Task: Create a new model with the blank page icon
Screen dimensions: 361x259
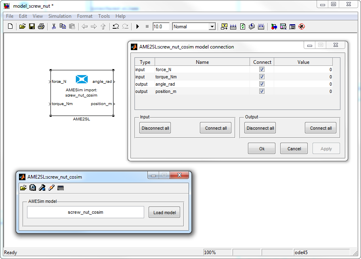Action: [x=10, y=26]
